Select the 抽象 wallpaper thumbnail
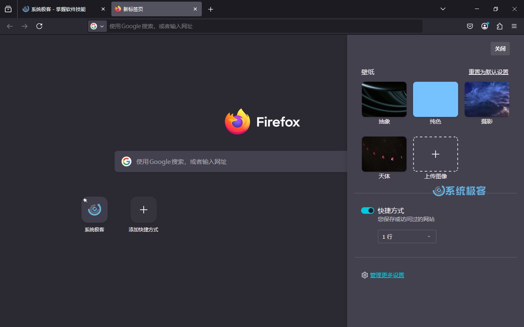This screenshot has height=327, width=524. pos(384,99)
